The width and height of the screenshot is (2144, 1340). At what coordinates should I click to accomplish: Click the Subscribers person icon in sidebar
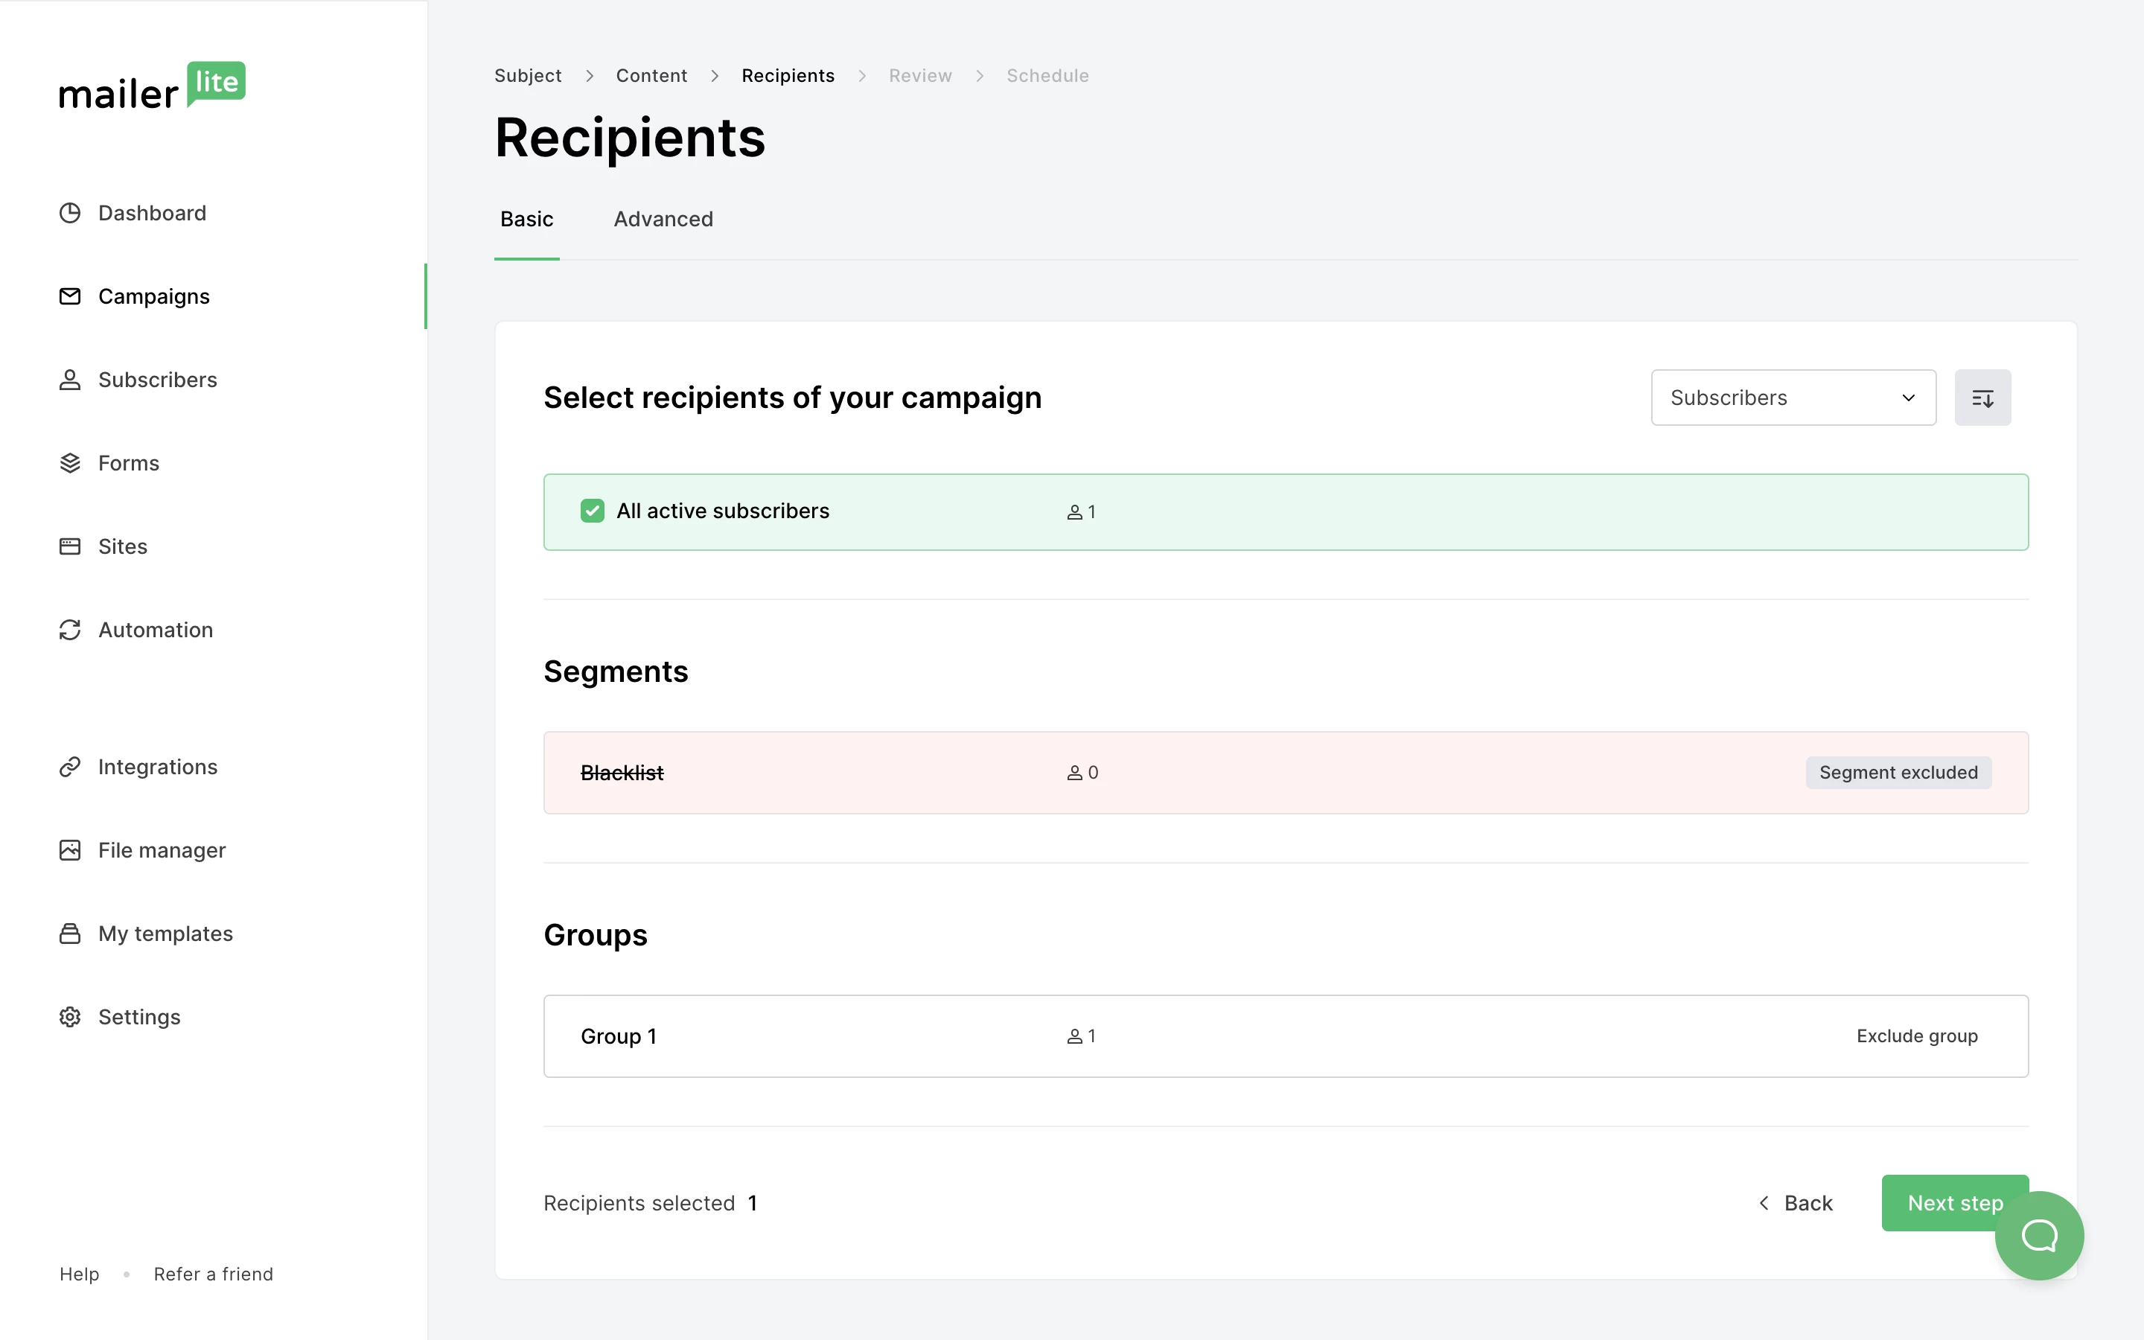click(70, 380)
